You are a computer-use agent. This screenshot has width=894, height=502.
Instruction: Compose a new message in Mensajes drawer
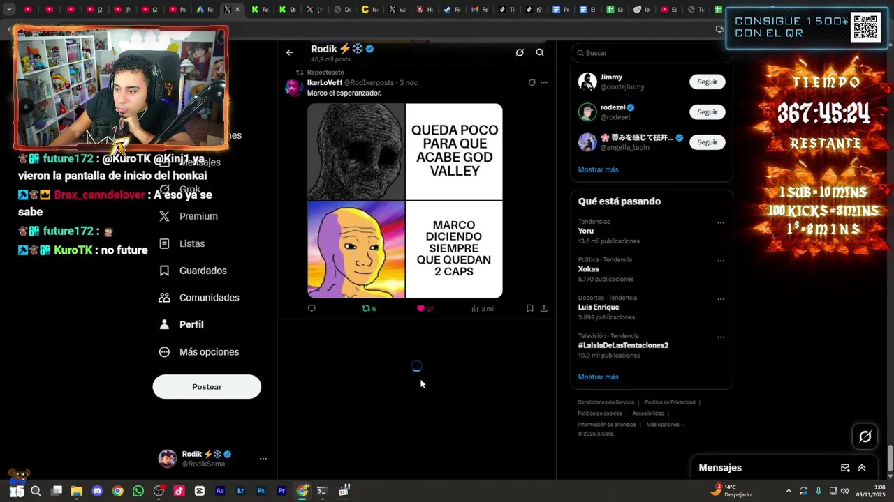[845, 468]
